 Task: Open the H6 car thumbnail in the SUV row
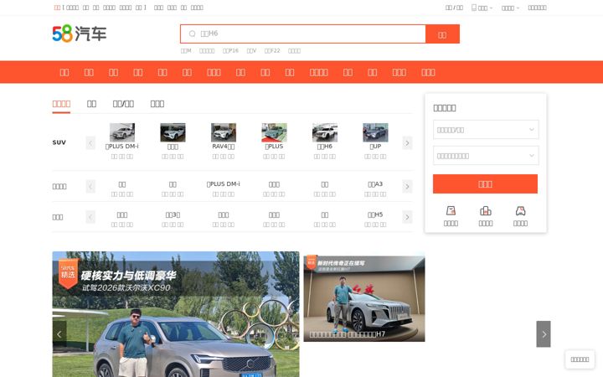coord(325,132)
